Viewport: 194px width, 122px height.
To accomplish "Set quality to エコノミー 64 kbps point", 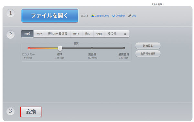I will tap(29, 48).
